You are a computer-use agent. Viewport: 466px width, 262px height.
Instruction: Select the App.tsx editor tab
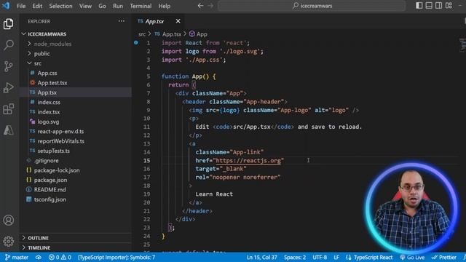[159, 21]
